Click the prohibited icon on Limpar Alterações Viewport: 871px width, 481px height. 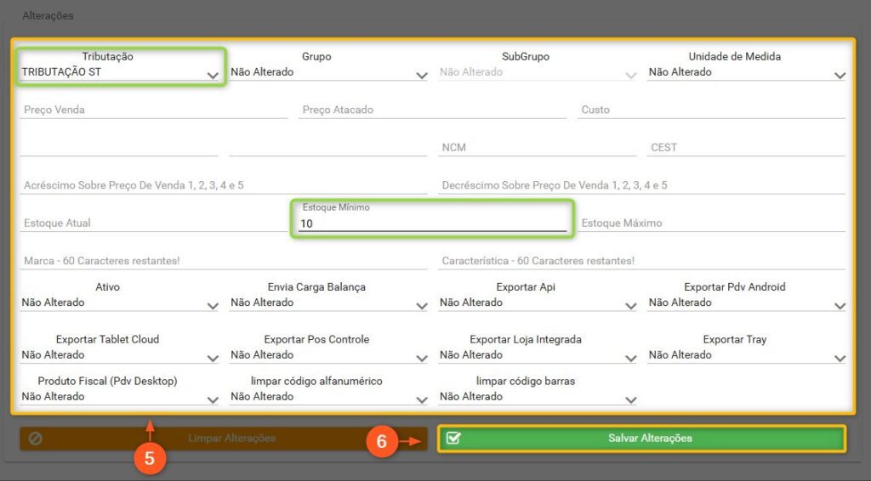[x=36, y=439]
